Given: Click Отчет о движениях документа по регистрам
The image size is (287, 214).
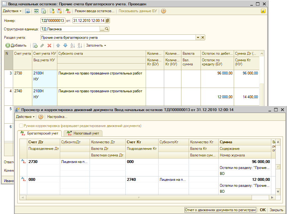Looking at the screenshot, I should point(220,210).
